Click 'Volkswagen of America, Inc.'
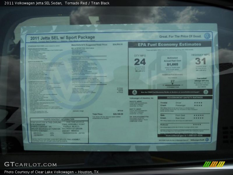The height and width of the screenshot is (175, 233). coord(141,98)
